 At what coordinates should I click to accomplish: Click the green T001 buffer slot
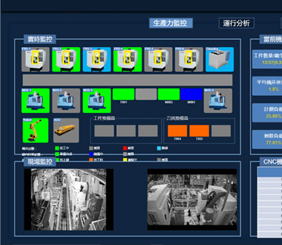[124, 94]
